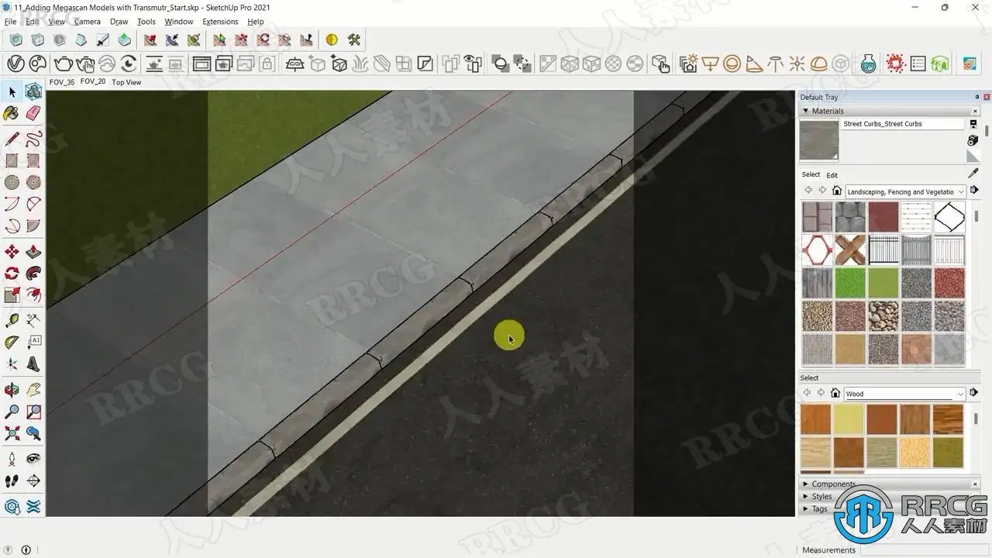Image resolution: width=992 pixels, height=558 pixels.
Task: Expand the Styles tray panel
Action: (x=821, y=497)
